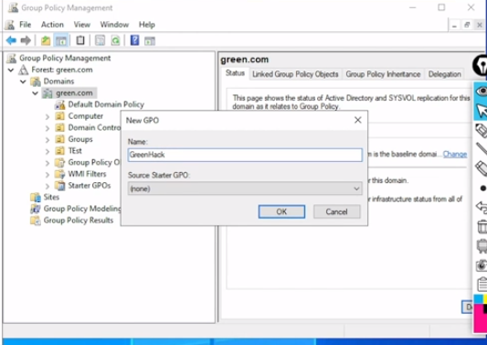Expand the Domain Controllers OU
This screenshot has height=345, width=487.
(x=48, y=128)
